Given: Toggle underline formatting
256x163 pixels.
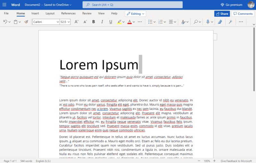Looking at the screenshot, I should pyautogui.click(x=111, y=22).
